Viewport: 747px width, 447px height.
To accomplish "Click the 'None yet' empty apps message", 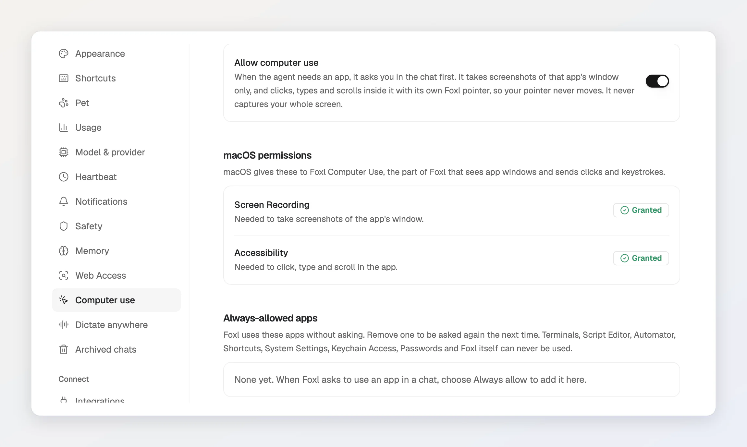I will 410,380.
